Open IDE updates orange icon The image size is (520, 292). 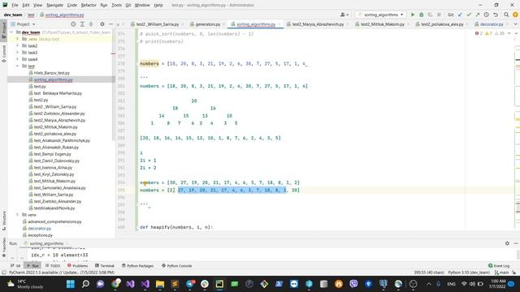coord(515,15)
